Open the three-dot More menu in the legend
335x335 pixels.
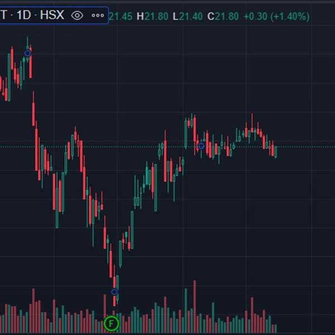98,16
